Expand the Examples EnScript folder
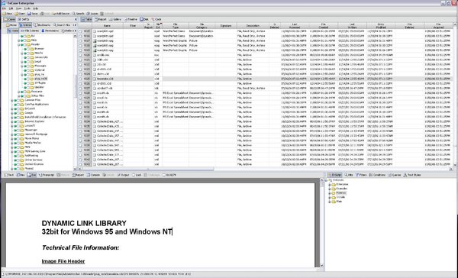This screenshot has width=458, height=278. click(x=330, y=189)
